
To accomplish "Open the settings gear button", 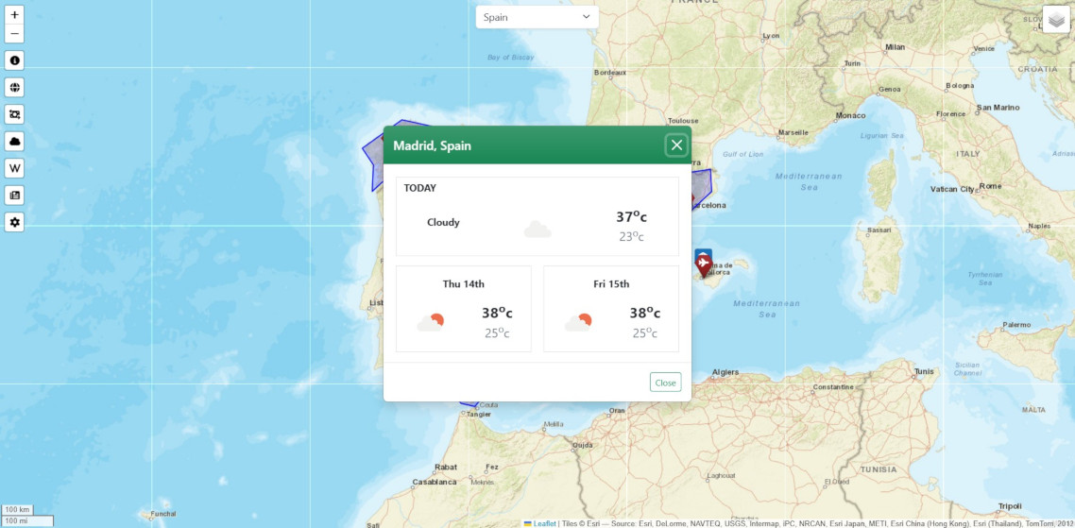I will pyautogui.click(x=14, y=222).
